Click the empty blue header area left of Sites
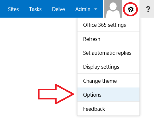154x118 pixels. 4,9
